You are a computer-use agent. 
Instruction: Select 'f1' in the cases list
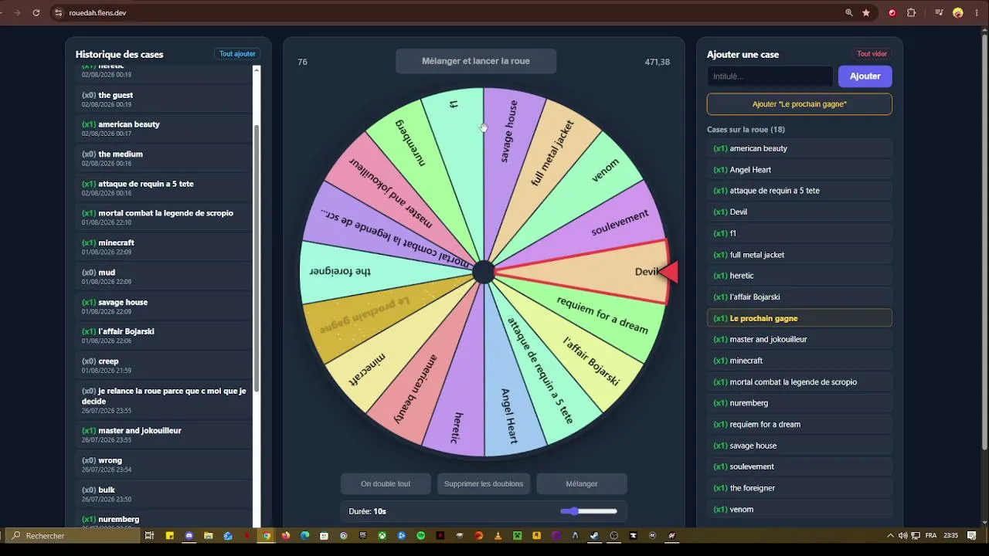800,233
